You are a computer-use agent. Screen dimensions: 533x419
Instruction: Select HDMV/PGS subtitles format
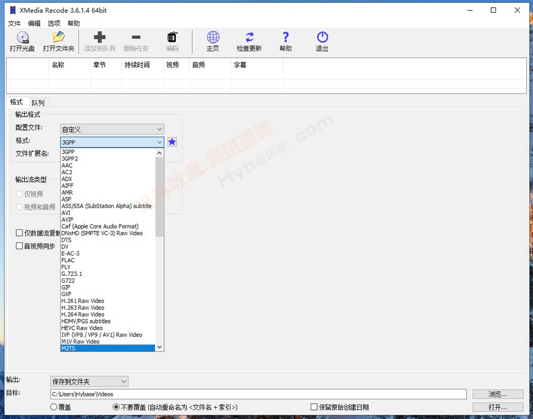pos(108,321)
